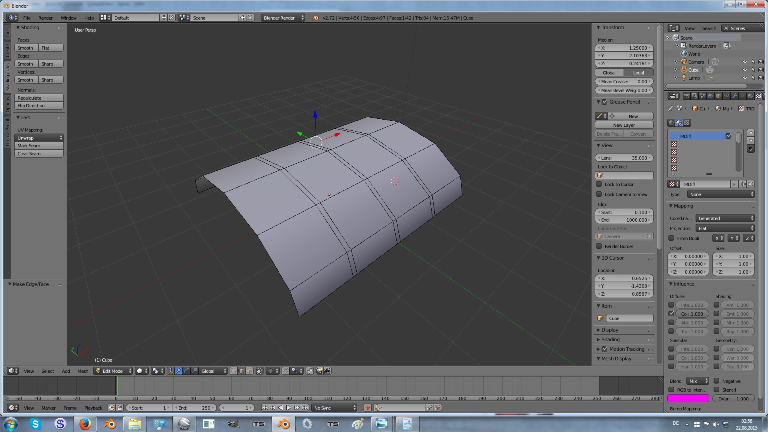Toggle the proportional editing icon in viewport header

tap(270, 371)
